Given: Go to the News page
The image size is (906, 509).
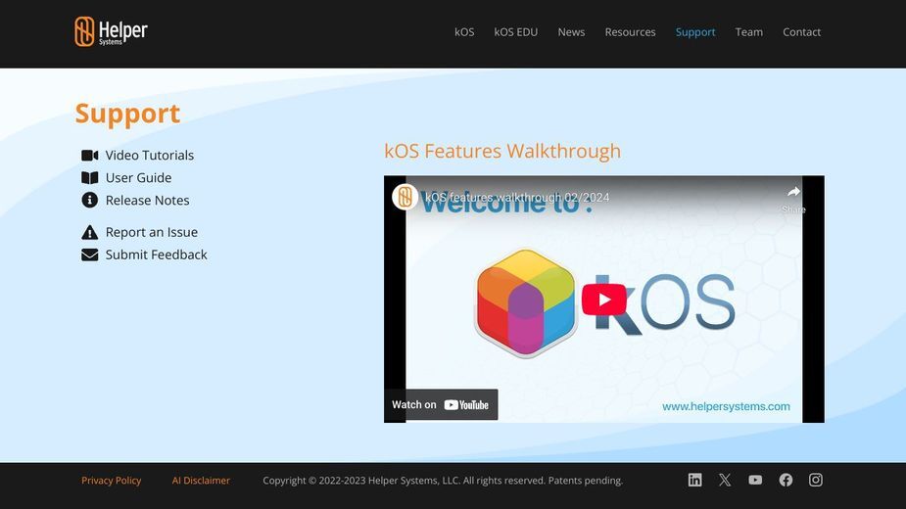Looking at the screenshot, I should pos(571,32).
